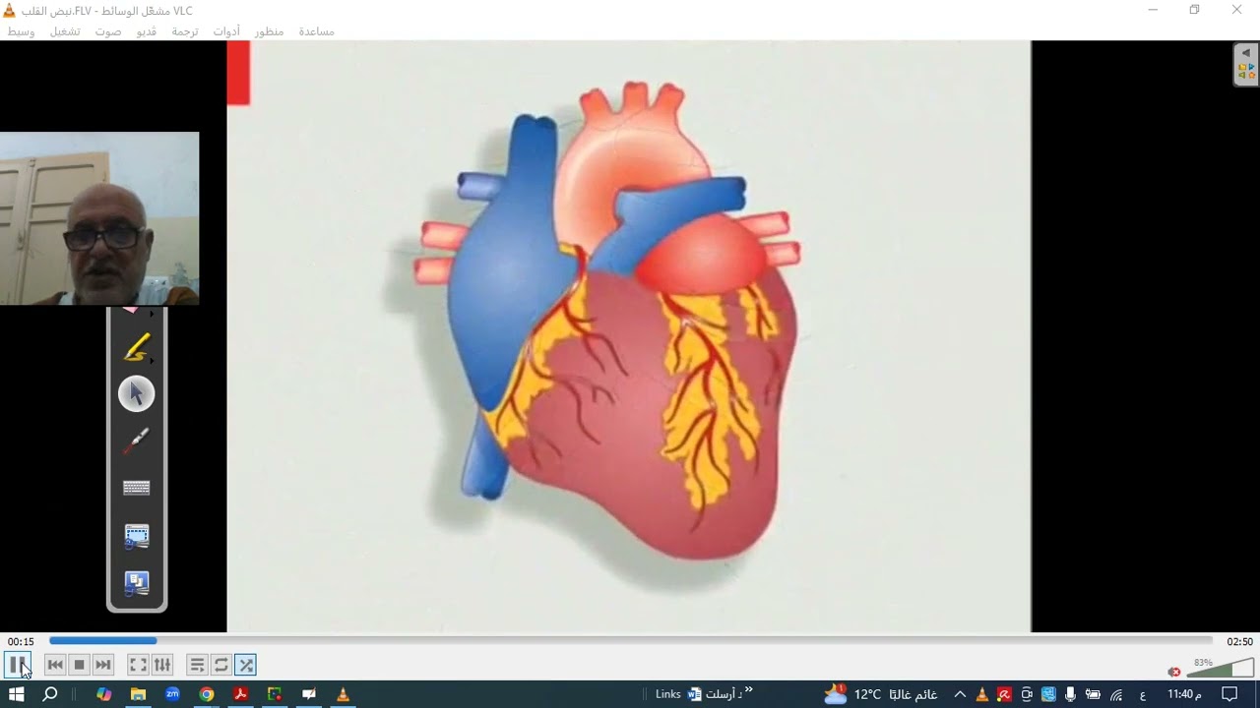1260x708 pixels.
Task: Open the whiteboard annotation taskbar app
Action: 309,694
